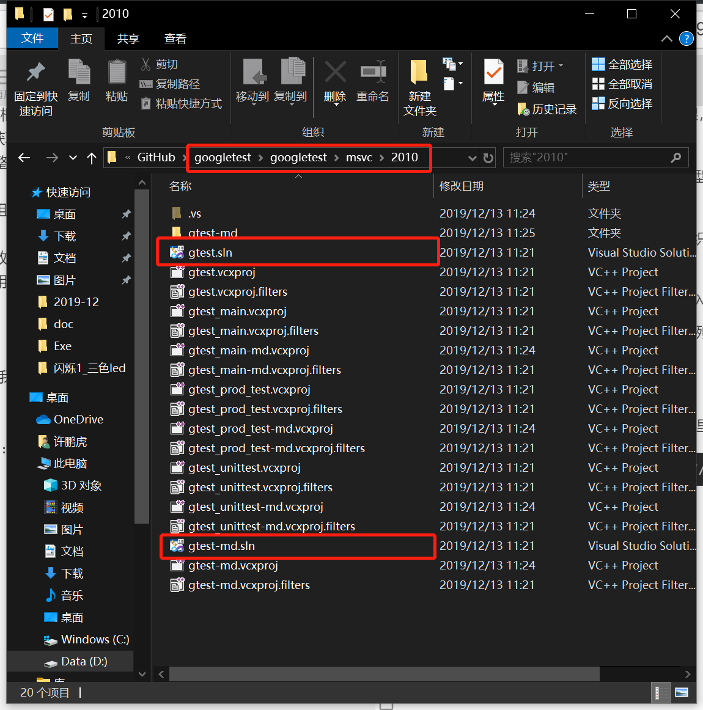This screenshot has height=710, width=703.
Task: Open the recent locations dropdown
Action: (73, 158)
